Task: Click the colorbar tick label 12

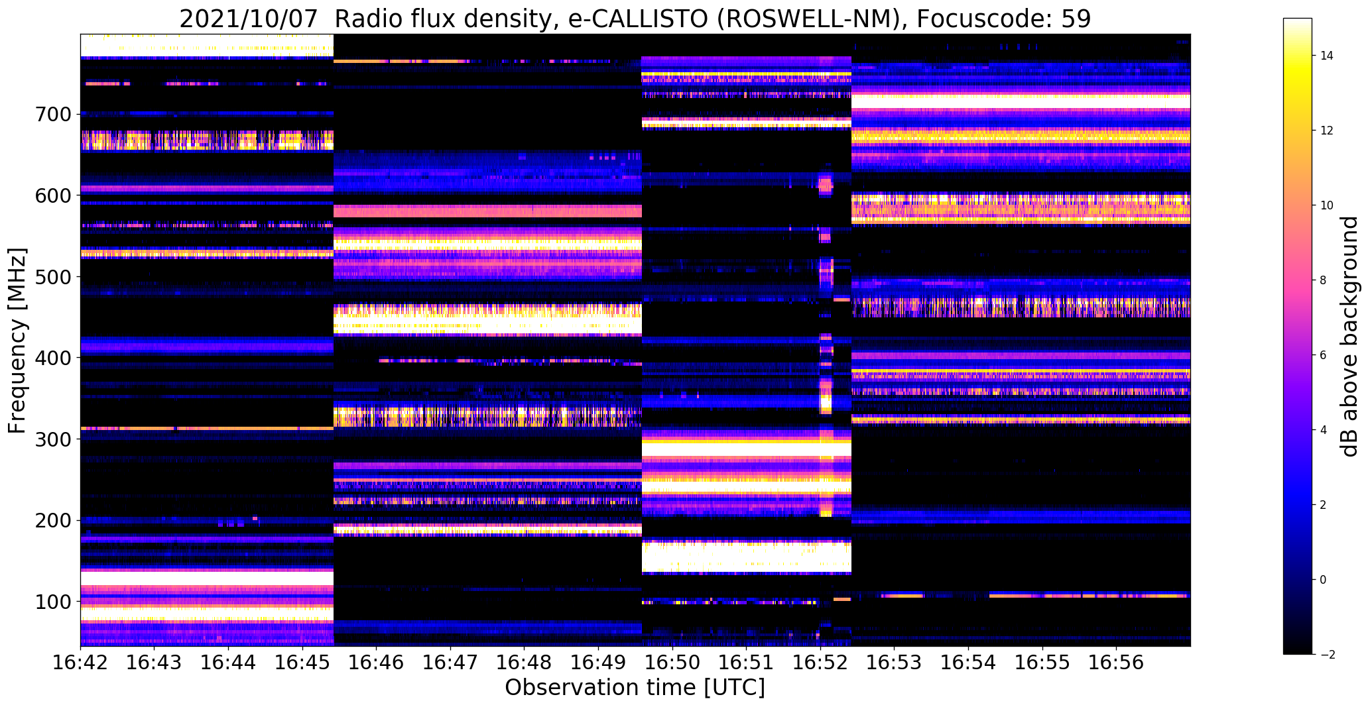Action: coord(1327,131)
